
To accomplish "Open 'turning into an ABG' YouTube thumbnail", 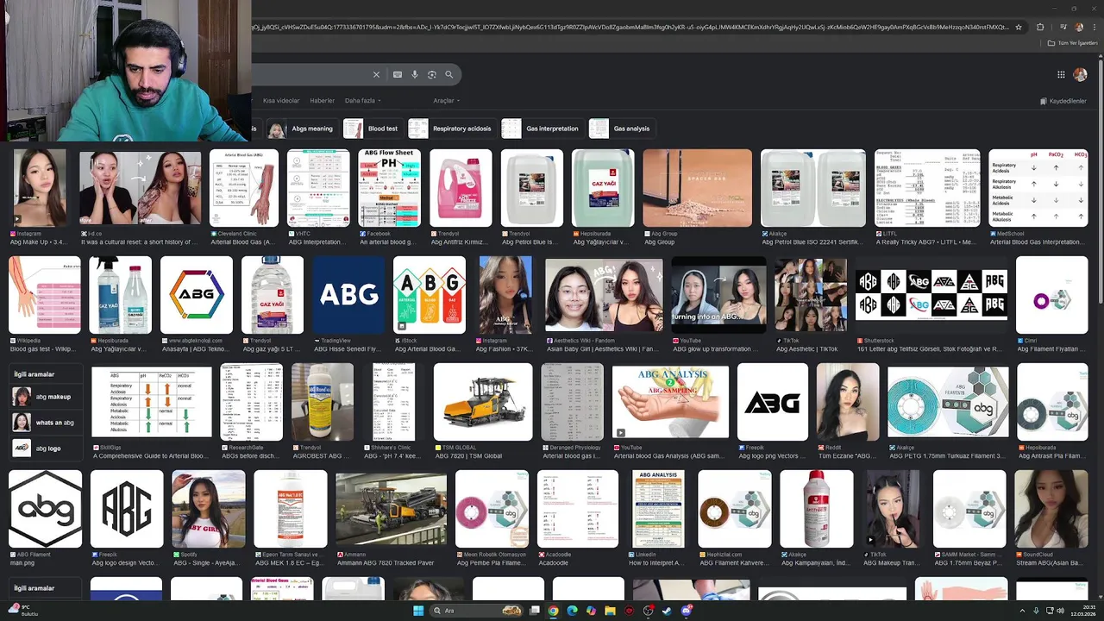I will [718, 295].
